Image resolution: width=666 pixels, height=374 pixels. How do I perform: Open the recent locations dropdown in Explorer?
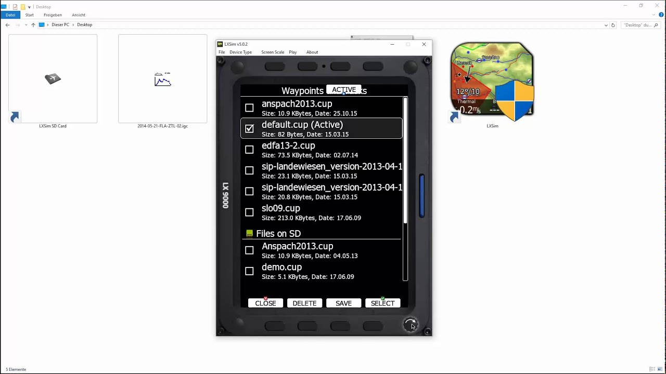(x=26, y=25)
